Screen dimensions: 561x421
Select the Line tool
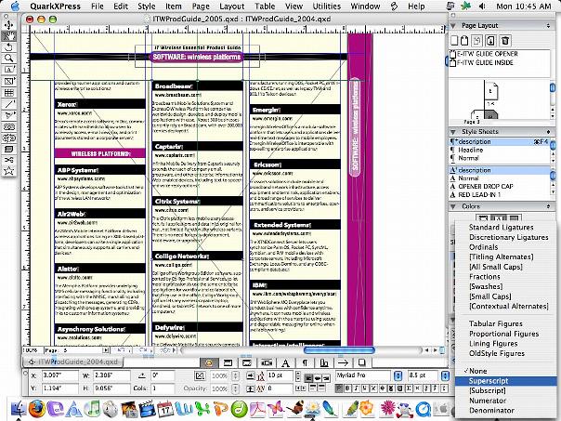pos(8,104)
